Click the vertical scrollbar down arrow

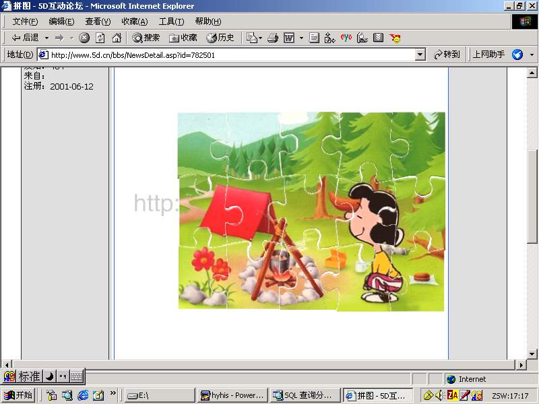[532, 354]
